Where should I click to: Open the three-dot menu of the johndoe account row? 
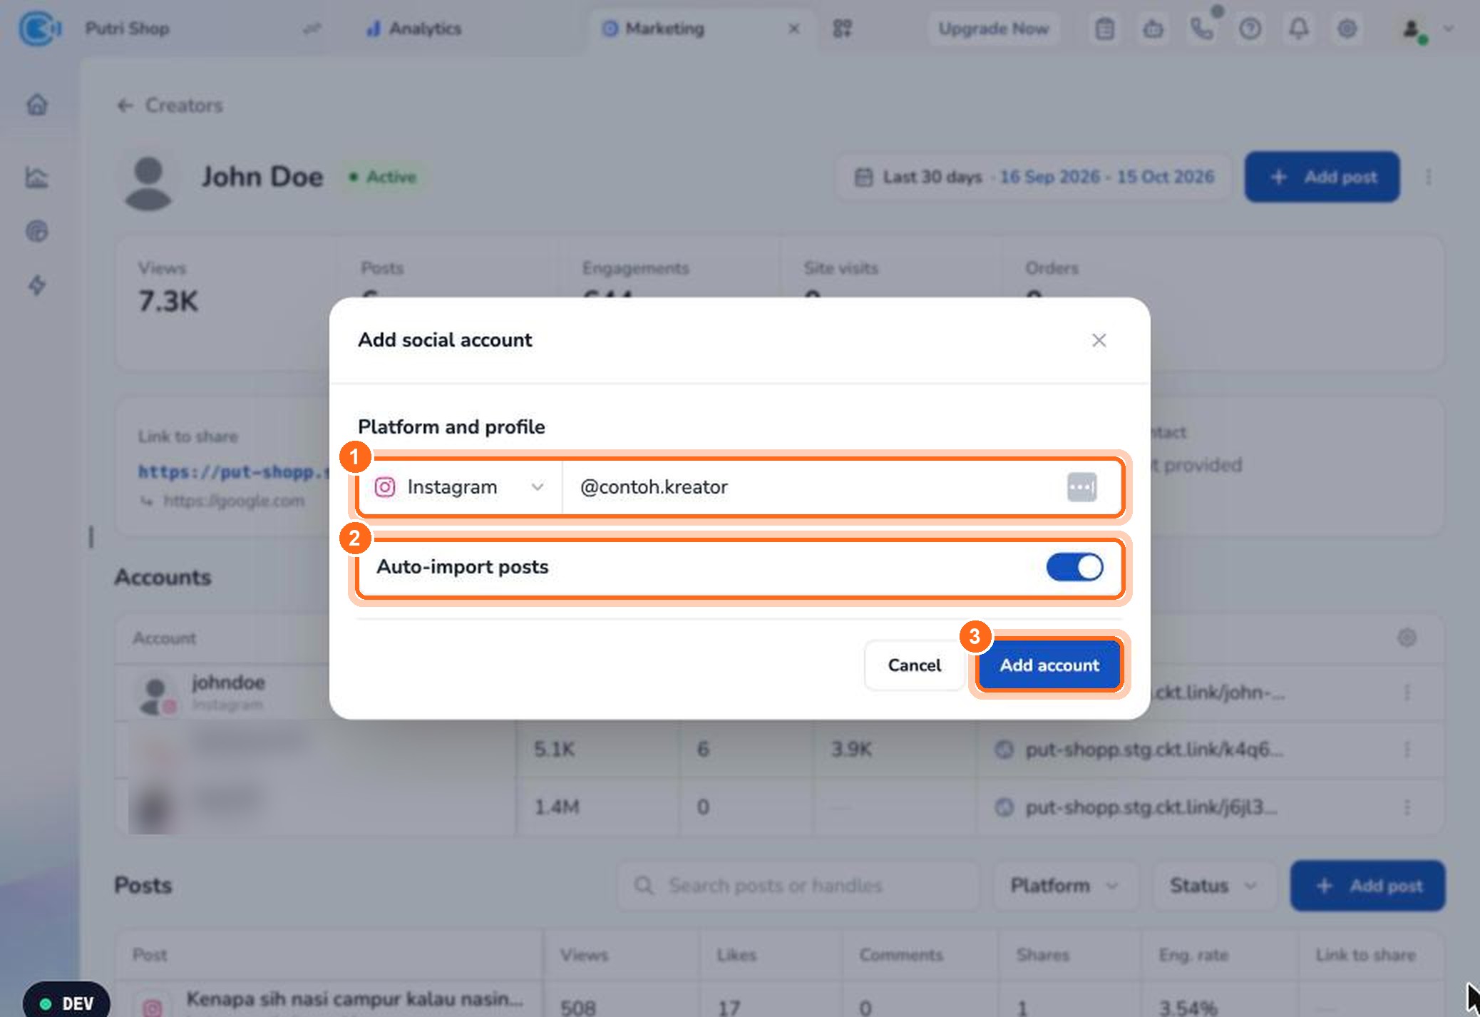coord(1407,692)
